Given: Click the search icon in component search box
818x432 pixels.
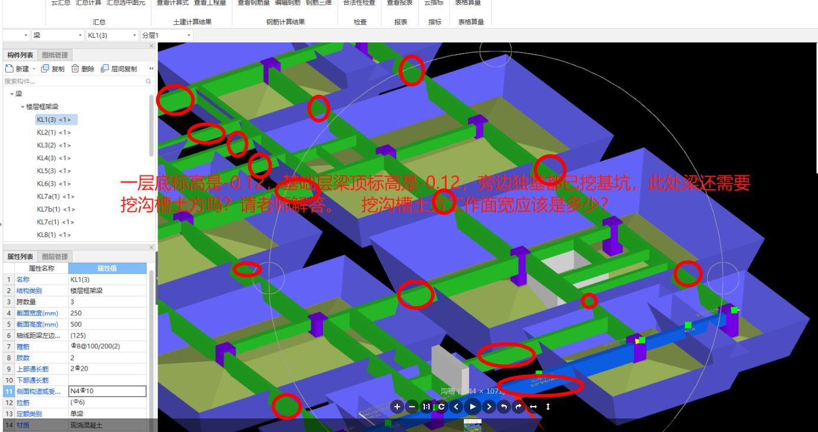Looking at the screenshot, I should 149,81.
